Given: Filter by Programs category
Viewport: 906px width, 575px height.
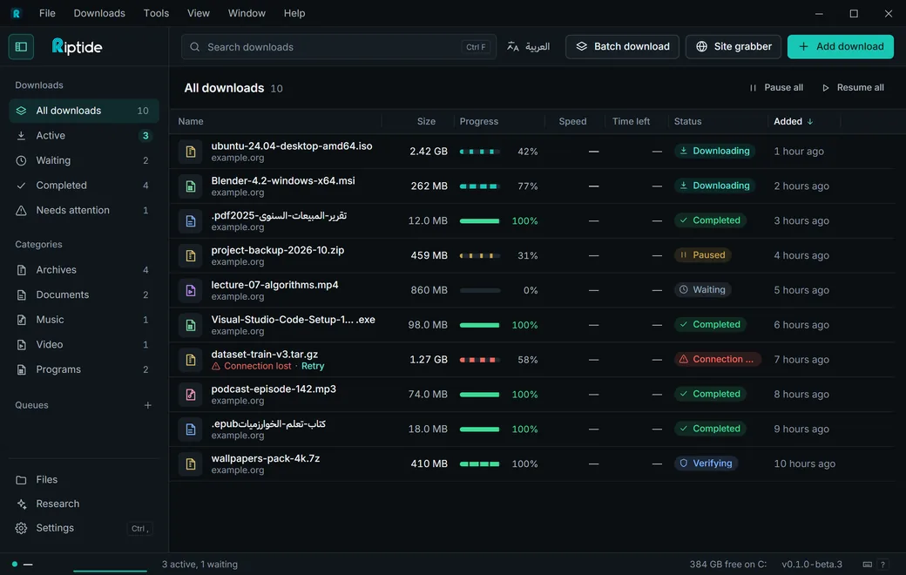Looking at the screenshot, I should (x=84, y=369).
